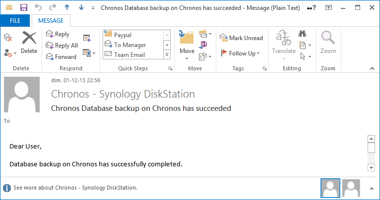Viewport: 380px width, 200px height.
Task: Open the Select cursor dropdown
Action: (306, 56)
